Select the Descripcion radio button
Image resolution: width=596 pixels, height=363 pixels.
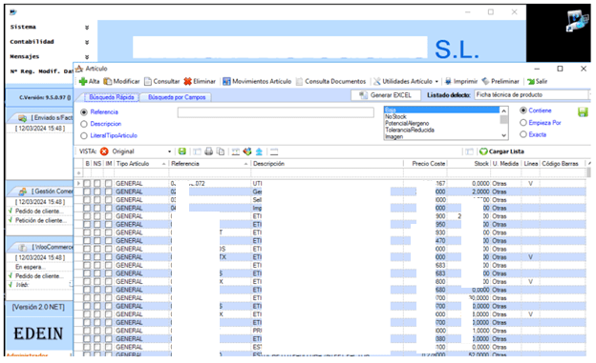tap(84, 124)
